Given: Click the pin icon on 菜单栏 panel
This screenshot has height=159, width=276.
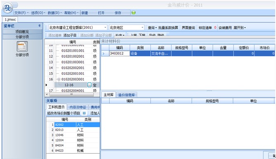Looking at the screenshot, I should tap(40, 26).
